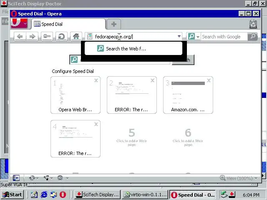Select the Search the Web suggestion
267x200 pixels.
(x=133, y=49)
